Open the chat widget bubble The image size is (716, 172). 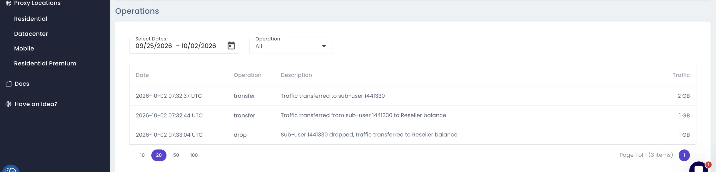(699, 167)
